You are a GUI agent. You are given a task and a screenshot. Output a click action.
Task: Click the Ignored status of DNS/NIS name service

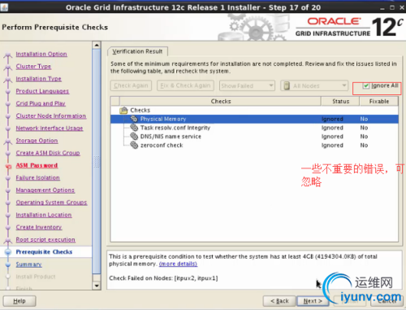point(332,136)
